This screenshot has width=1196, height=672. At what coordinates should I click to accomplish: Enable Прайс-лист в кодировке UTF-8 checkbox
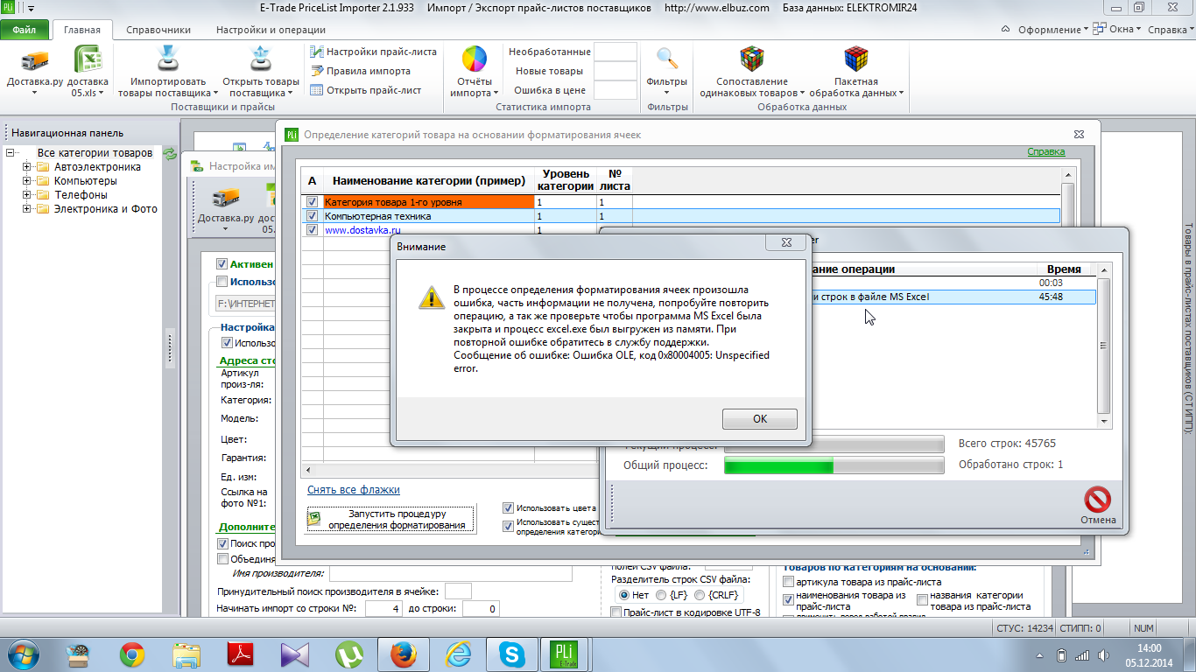(616, 612)
